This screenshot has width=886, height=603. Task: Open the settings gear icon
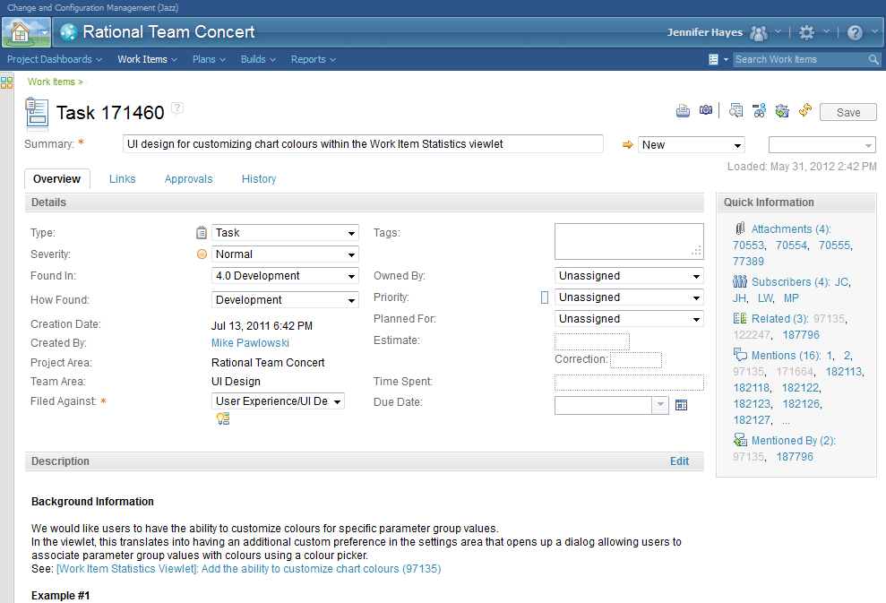pos(807,33)
